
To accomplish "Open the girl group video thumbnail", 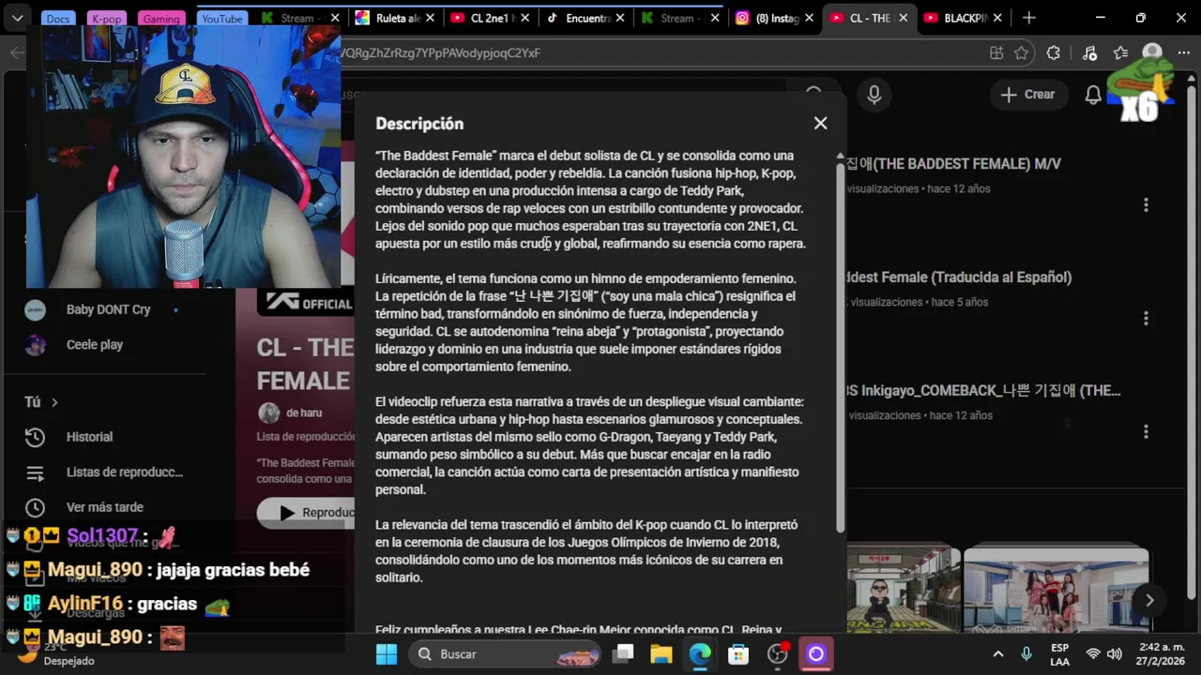I will point(1056,589).
